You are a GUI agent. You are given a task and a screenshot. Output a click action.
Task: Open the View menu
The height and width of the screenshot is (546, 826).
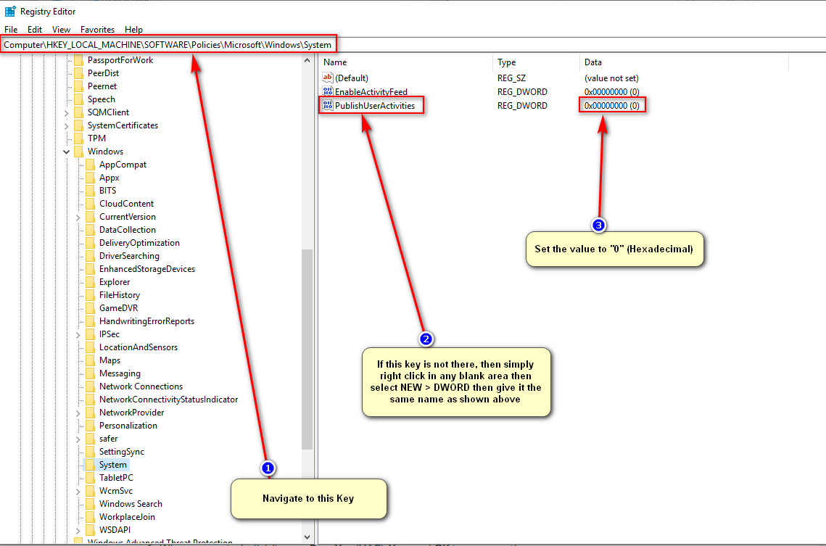click(61, 30)
